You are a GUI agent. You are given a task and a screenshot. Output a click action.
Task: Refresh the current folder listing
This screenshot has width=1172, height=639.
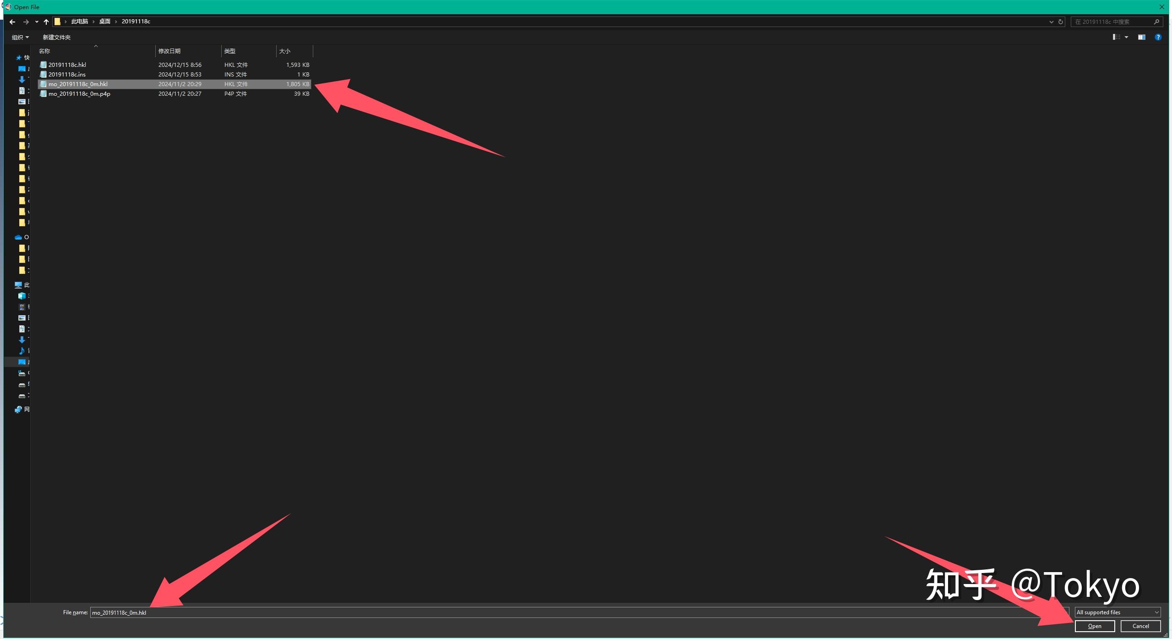1060,22
